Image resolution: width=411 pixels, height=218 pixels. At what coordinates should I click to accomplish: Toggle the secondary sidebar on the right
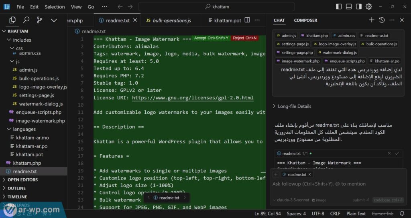(358, 7)
